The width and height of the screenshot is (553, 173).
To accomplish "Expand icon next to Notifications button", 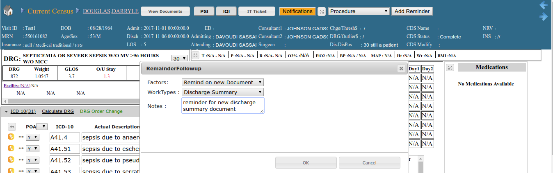I will (x=322, y=11).
